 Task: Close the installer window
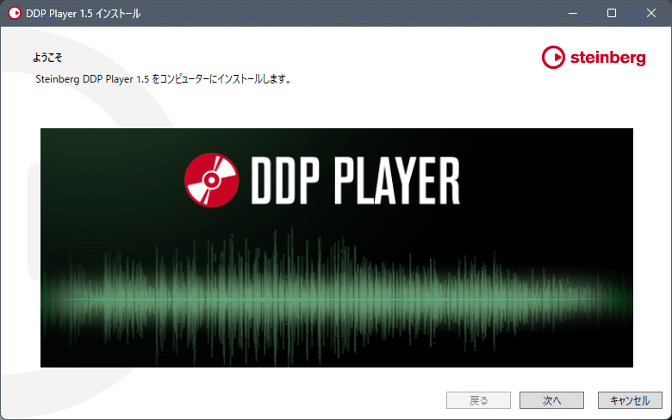point(651,13)
